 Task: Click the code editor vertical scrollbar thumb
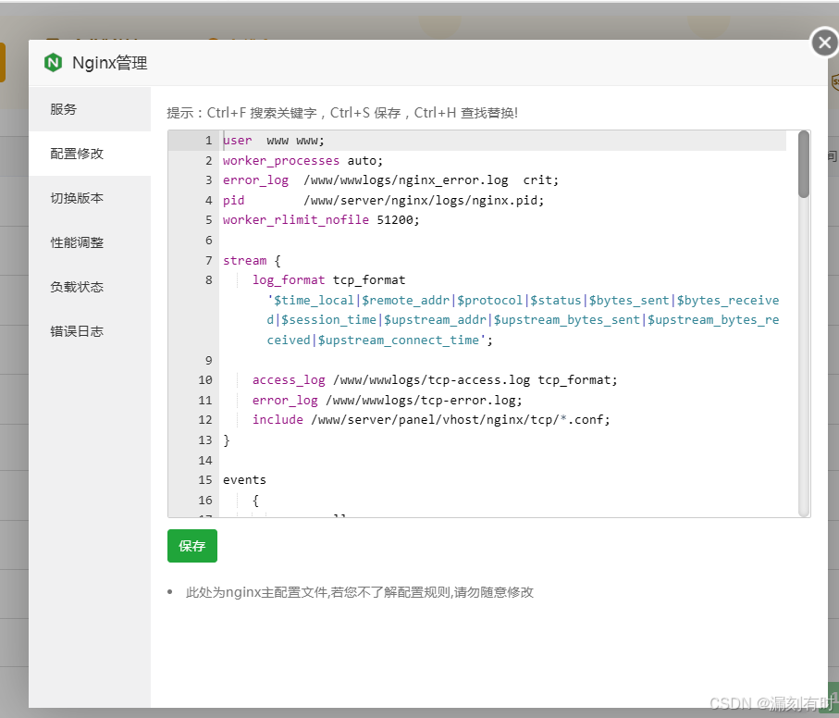(803, 165)
